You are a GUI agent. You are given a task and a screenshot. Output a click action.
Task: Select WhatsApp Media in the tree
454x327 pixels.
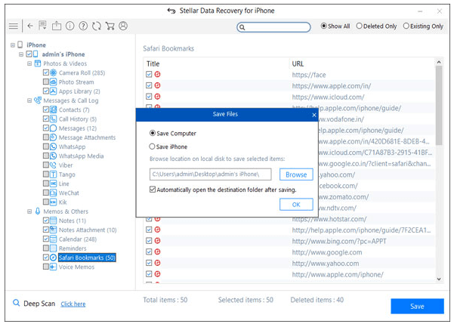(x=81, y=156)
